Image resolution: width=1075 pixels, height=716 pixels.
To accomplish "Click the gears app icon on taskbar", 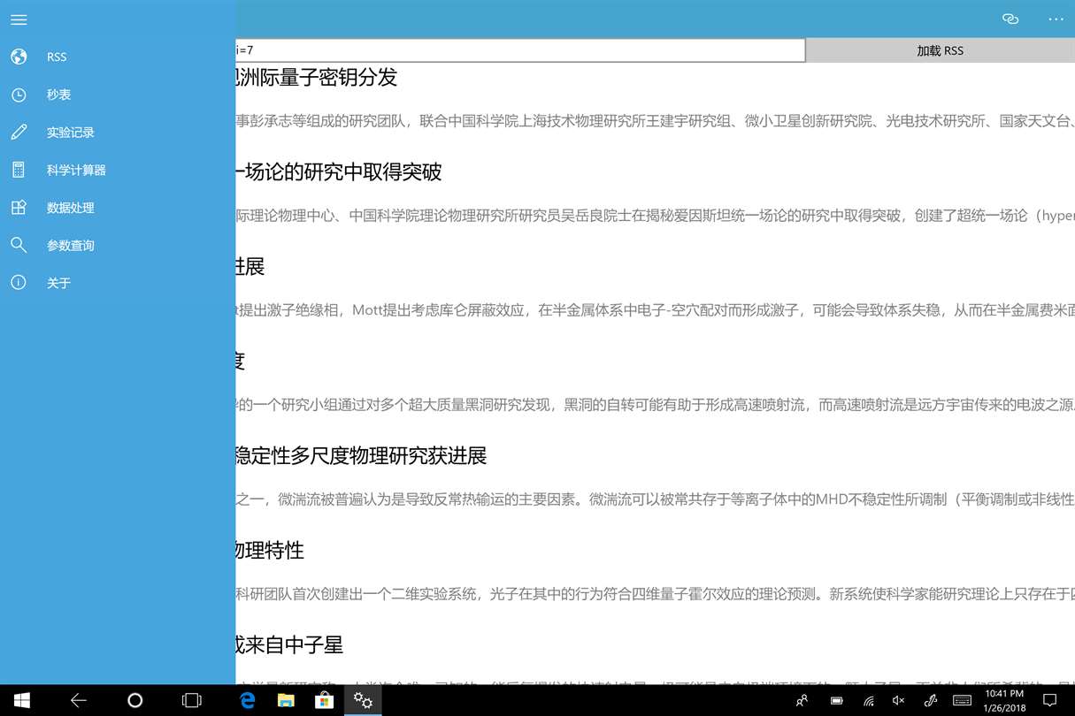I will point(363,700).
